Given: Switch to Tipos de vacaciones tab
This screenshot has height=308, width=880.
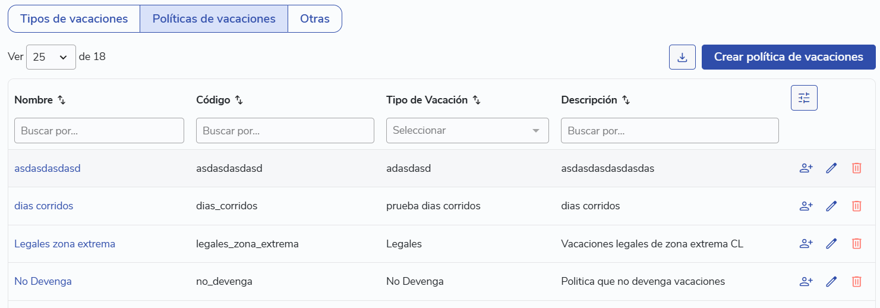Looking at the screenshot, I should pyautogui.click(x=74, y=19).
